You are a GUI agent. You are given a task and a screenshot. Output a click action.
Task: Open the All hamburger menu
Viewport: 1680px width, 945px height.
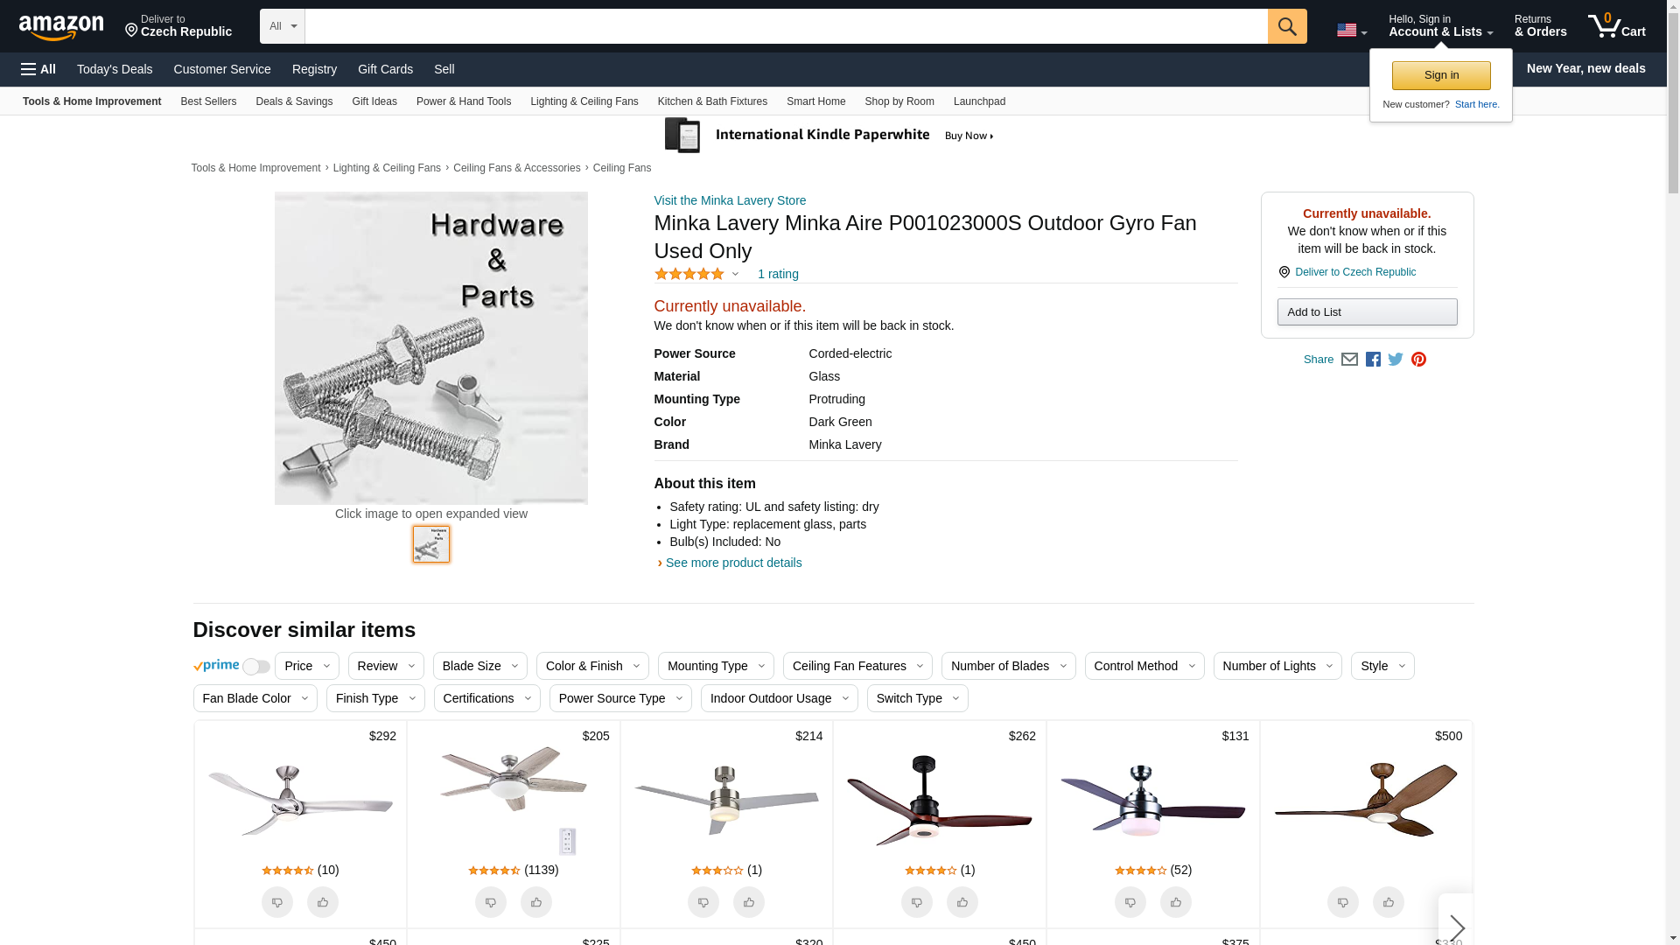38,69
